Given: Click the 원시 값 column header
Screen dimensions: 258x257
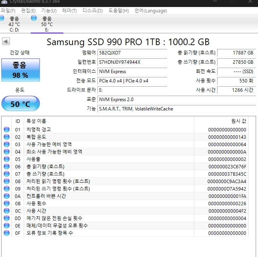Looking at the screenshot, I should point(221,121).
